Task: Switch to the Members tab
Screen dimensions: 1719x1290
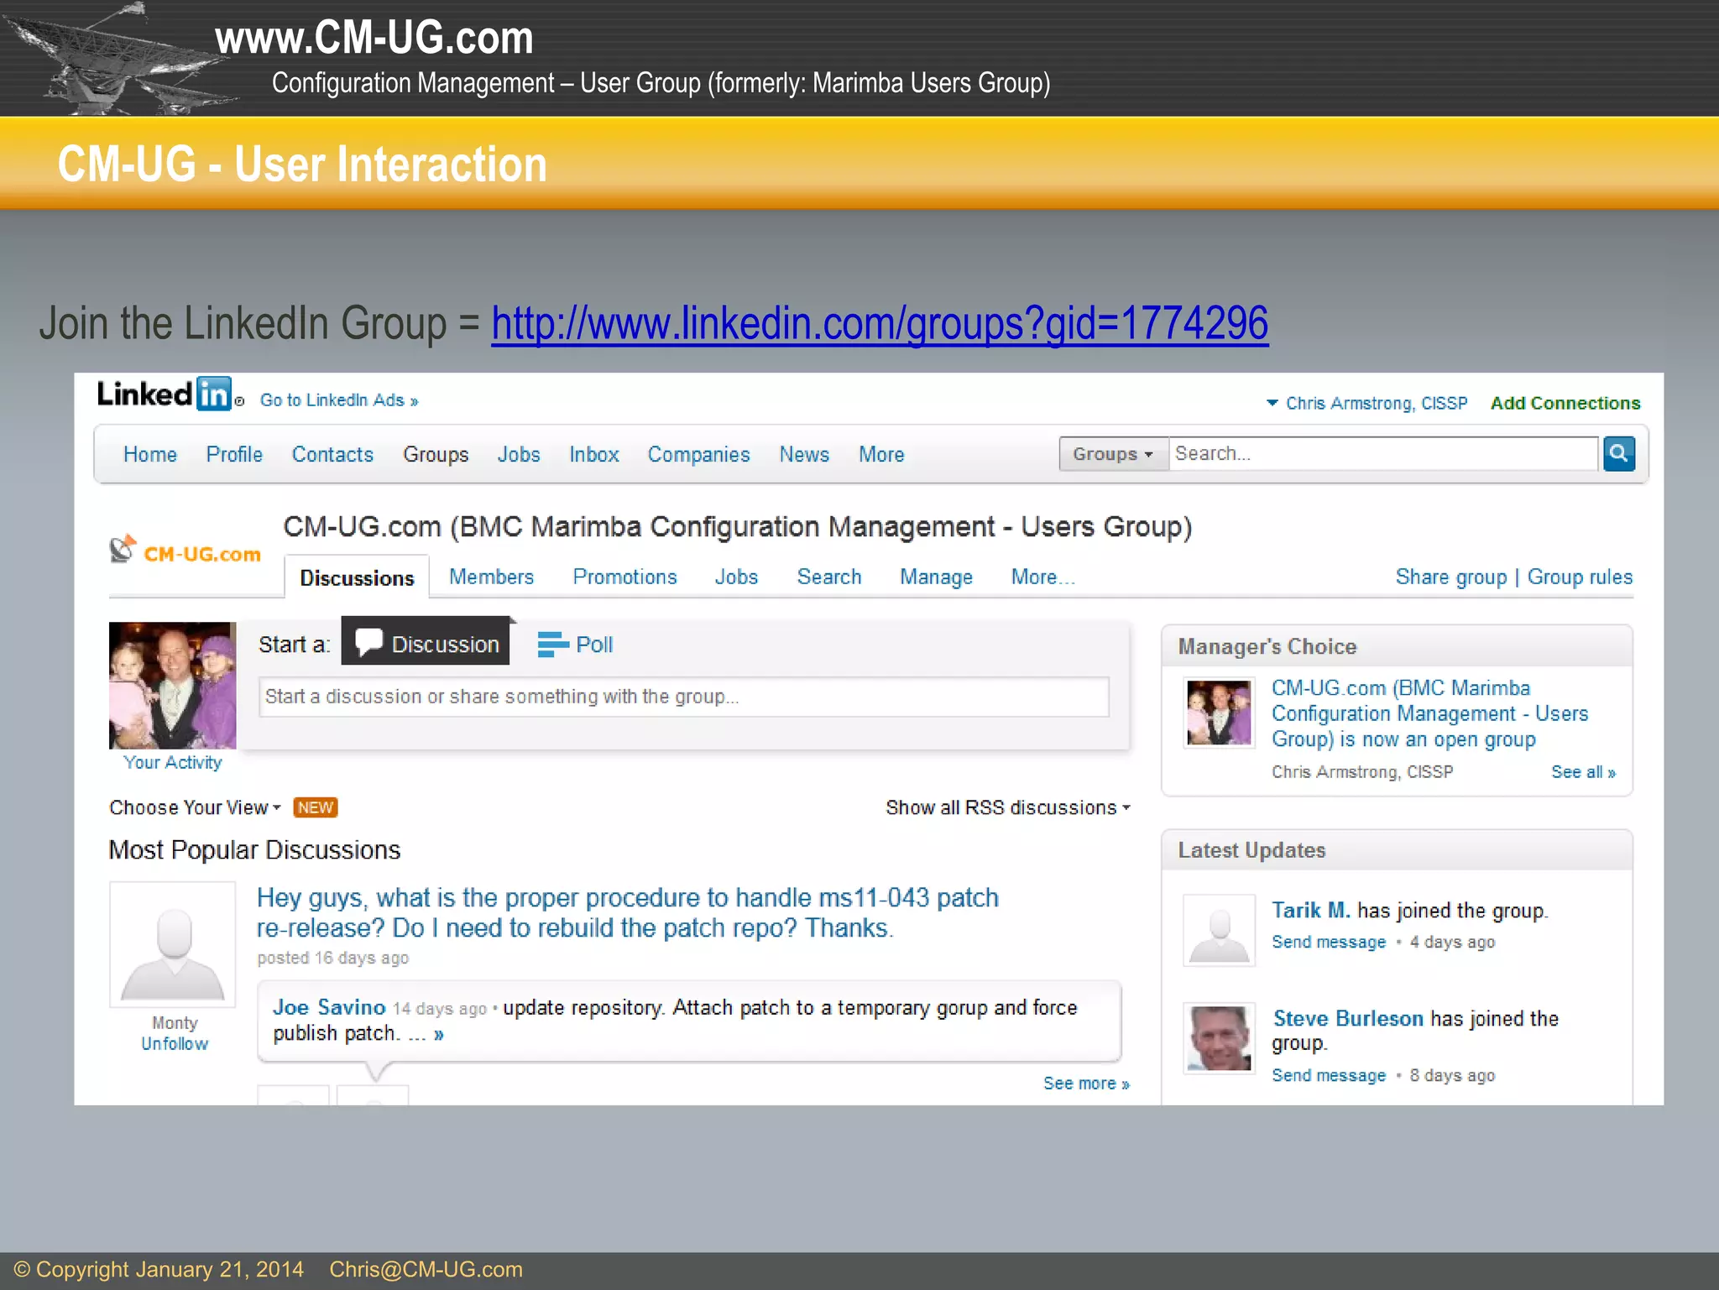Action: pyautogui.click(x=491, y=577)
